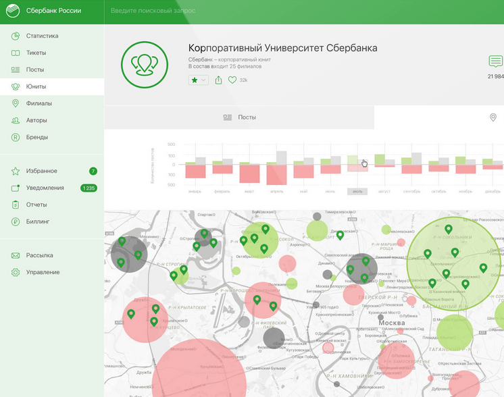The height and width of the screenshot is (397, 504).
Task: Click the red апрель bar in chart
Action: [x=276, y=175]
